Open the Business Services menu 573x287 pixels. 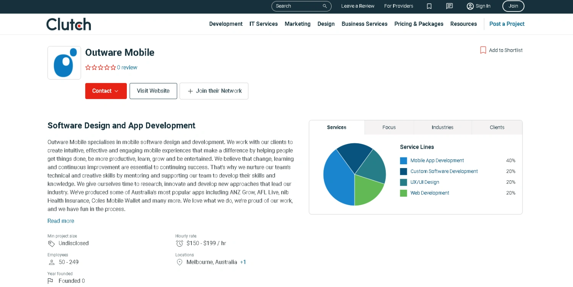364,24
